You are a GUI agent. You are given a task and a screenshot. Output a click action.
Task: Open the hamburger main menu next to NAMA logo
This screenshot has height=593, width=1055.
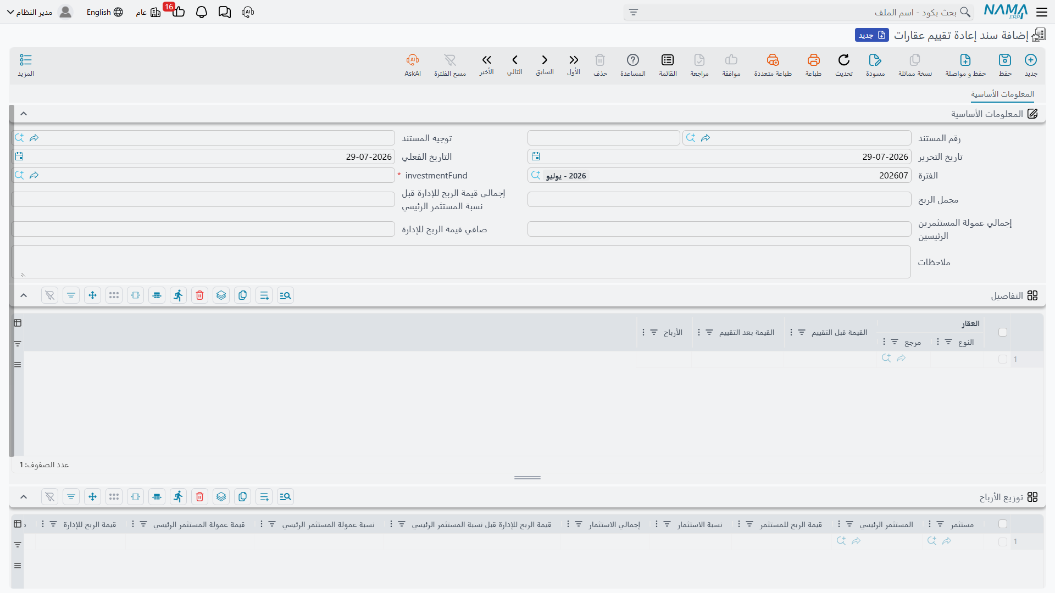[x=1041, y=12]
